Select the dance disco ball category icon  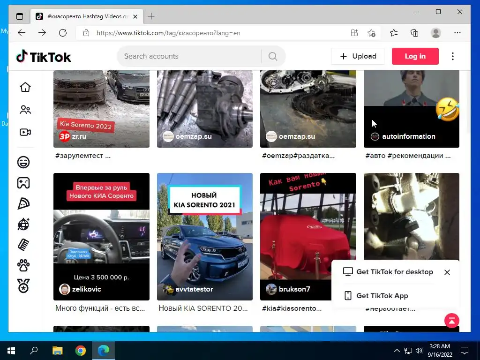point(23,225)
